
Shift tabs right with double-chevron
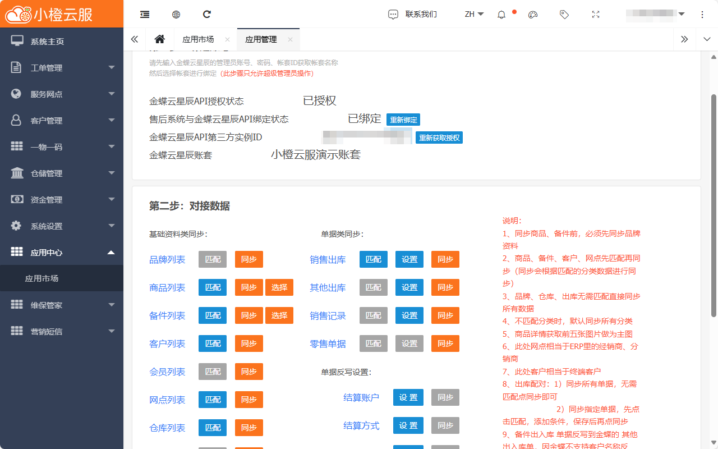click(x=684, y=39)
